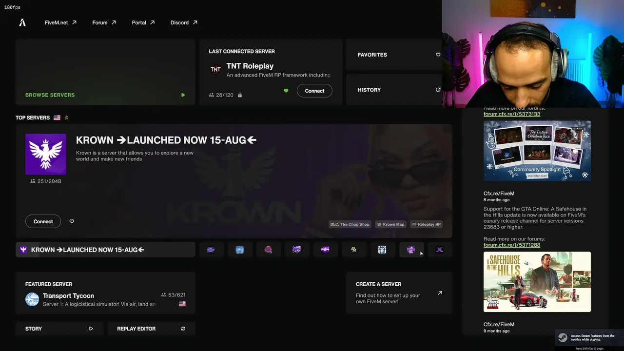The height and width of the screenshot is (351, 624).
Task: Open the Portal link
Action: [143, 22]
